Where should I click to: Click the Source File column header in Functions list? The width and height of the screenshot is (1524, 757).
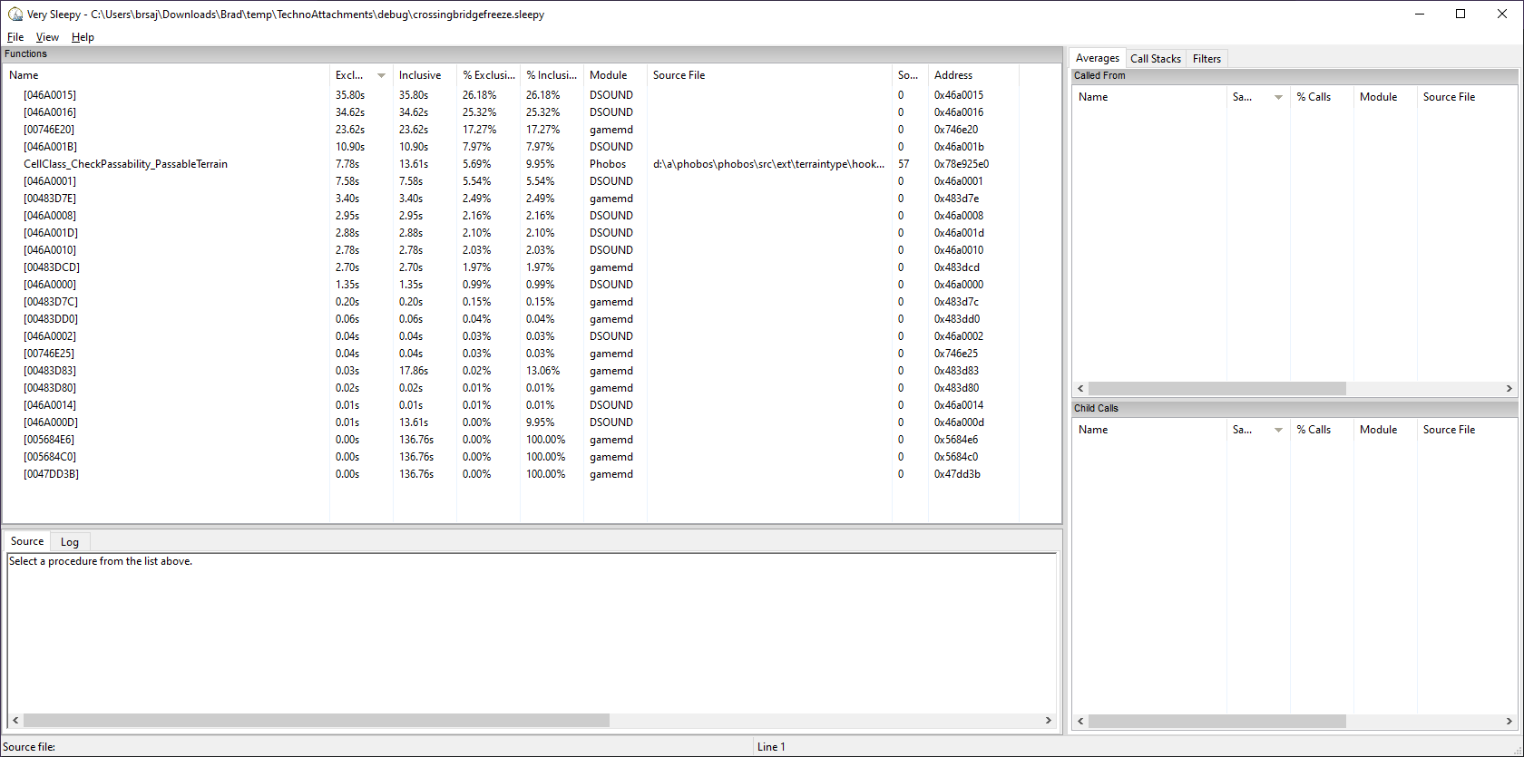click(769, 75)
